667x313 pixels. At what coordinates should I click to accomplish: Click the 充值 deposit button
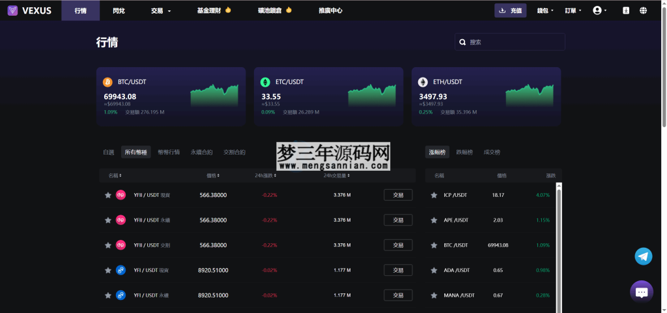[x=511, y=10]
